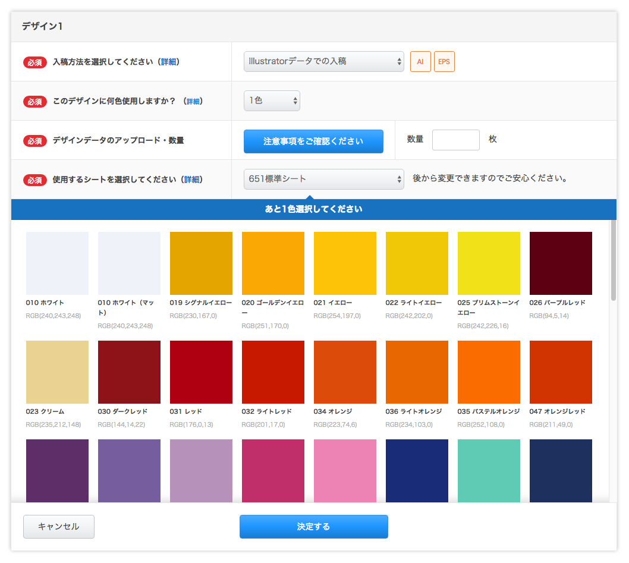
Task: Select the 019 シグナルイエロー swatch
Action: tap(201, 263)
